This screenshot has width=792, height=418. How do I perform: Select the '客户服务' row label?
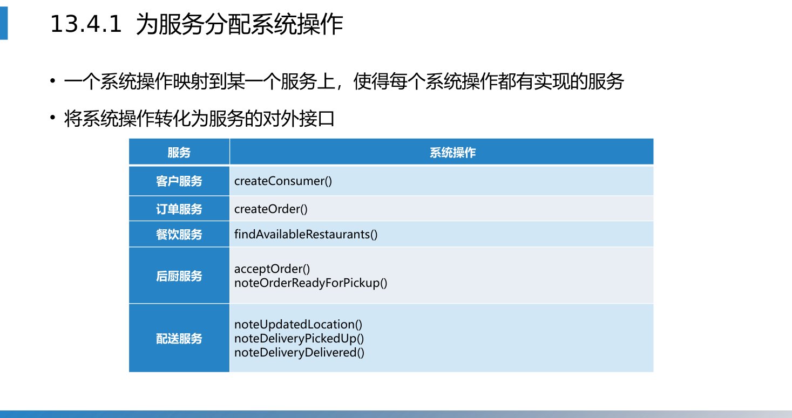[x=179, y=181]
